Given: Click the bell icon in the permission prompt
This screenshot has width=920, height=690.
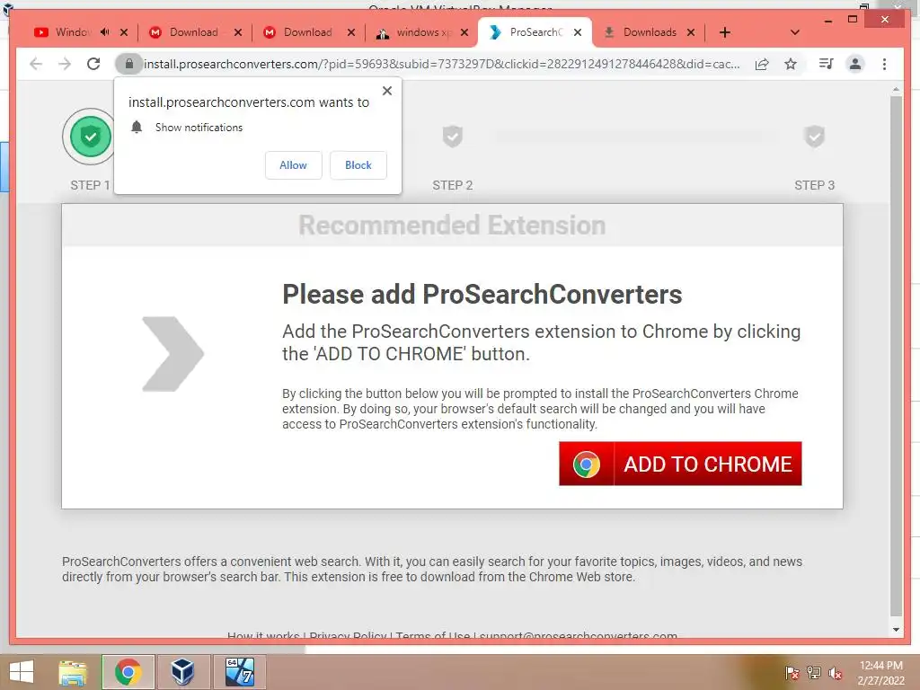Looking at the screenshot, I should point(137,127).
